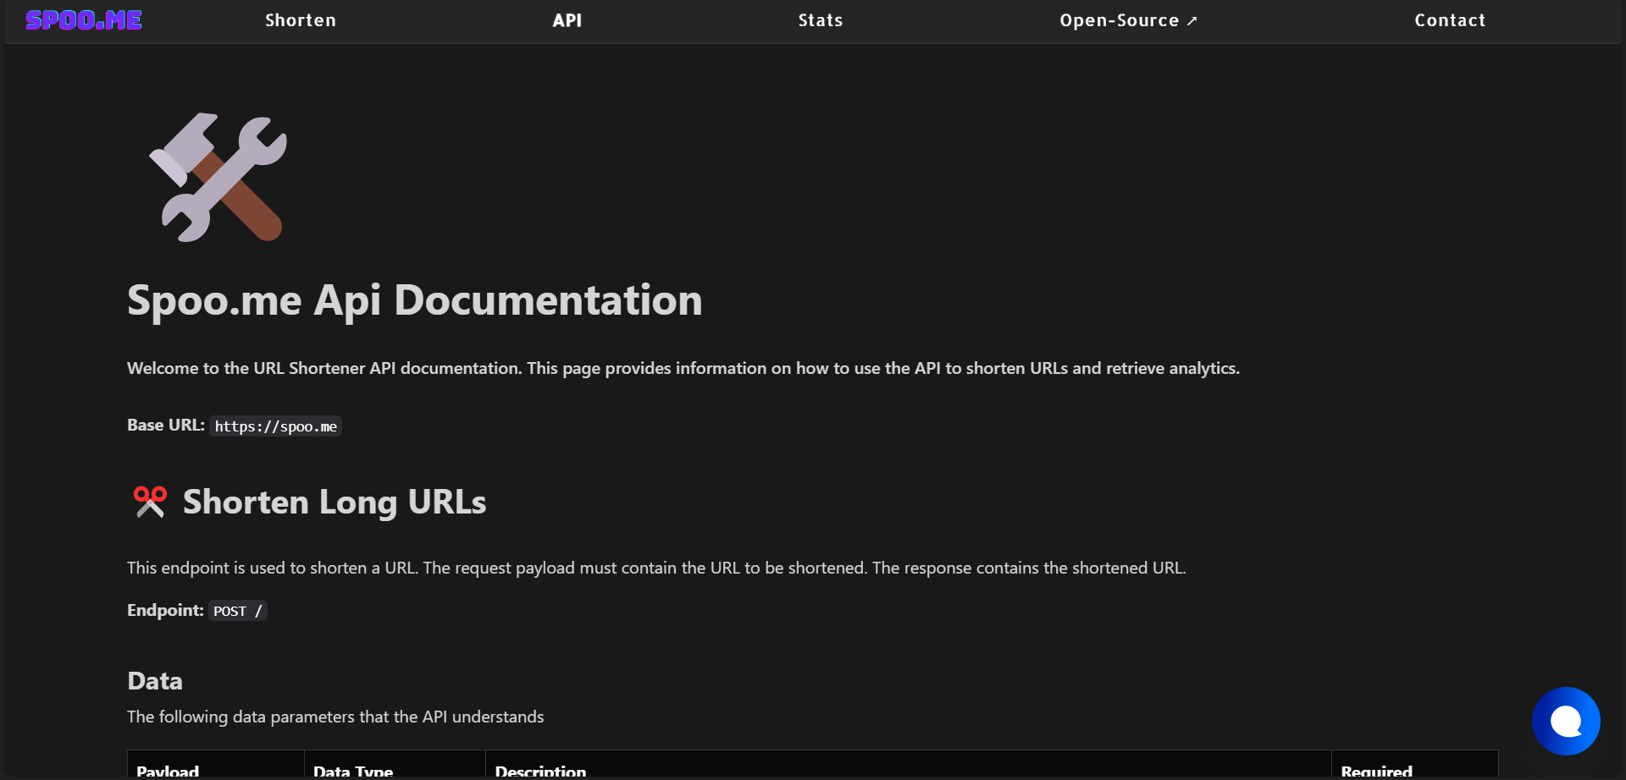This screenshot has width=1626, height=780.
Task: Click the welcome paragraph about URL Shortener API
Action: coord(683,368)
